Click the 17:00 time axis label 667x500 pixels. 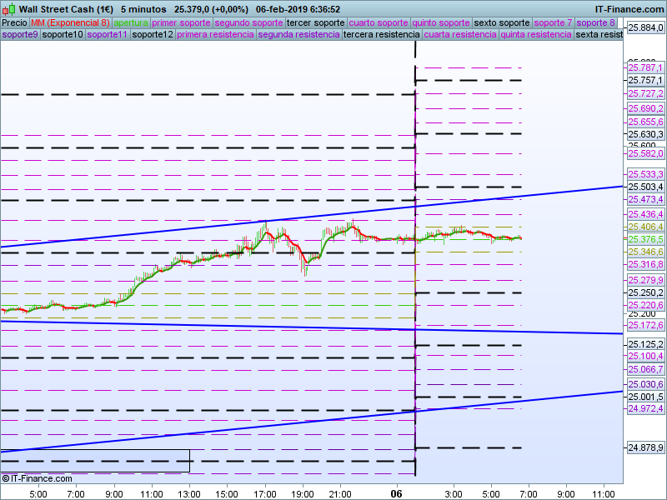pyautogui.click(x=265, y=494)
